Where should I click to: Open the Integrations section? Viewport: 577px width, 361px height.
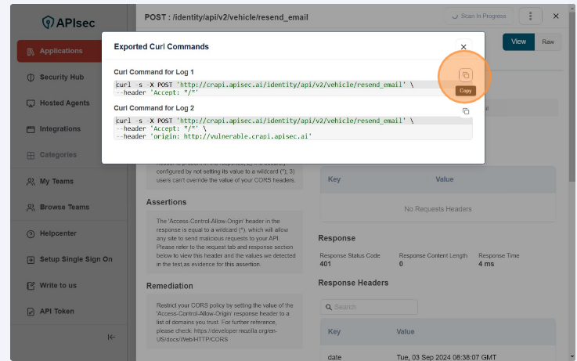60,128
